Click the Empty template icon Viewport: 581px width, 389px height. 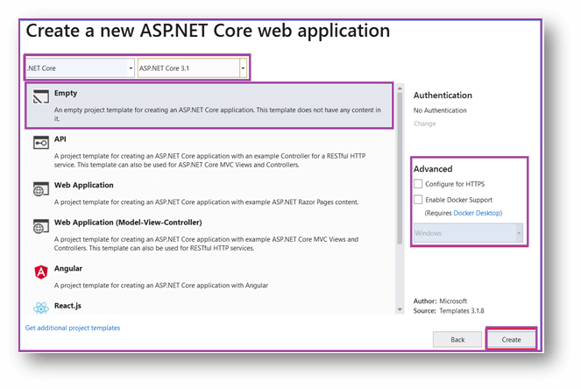(x=41, y=97)
